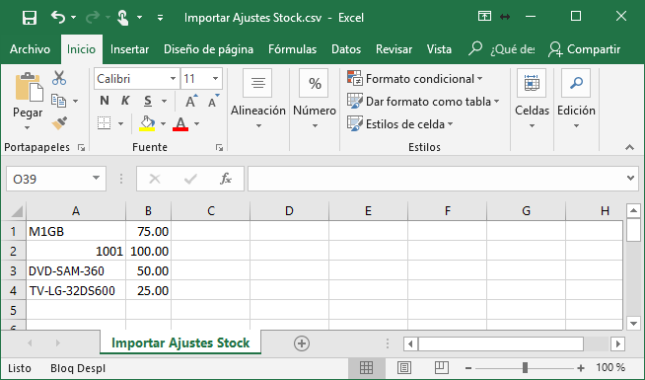The width and height of the screenshot is (645, 380).
Task: Switch to Fórmulas tab
Action: (293, 49)
